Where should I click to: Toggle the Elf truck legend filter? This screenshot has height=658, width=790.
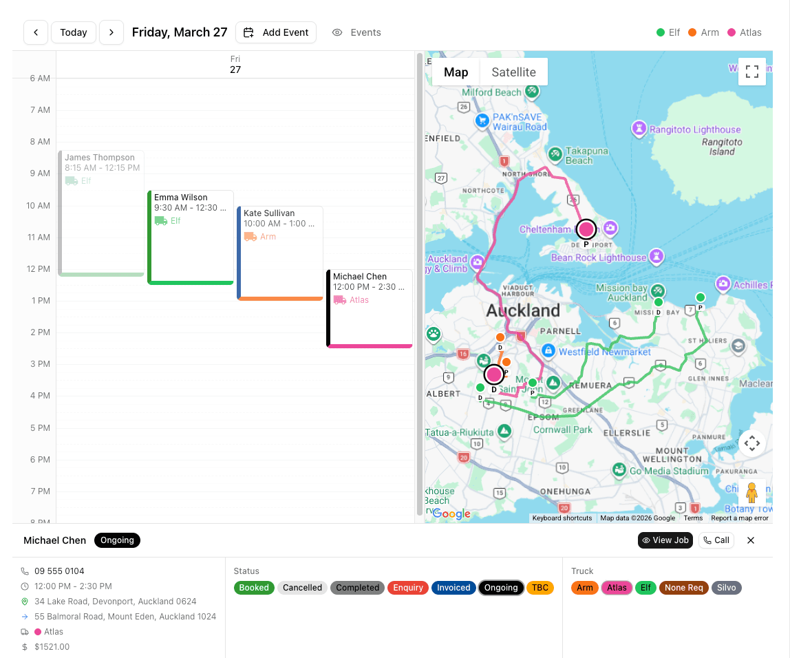668,32
